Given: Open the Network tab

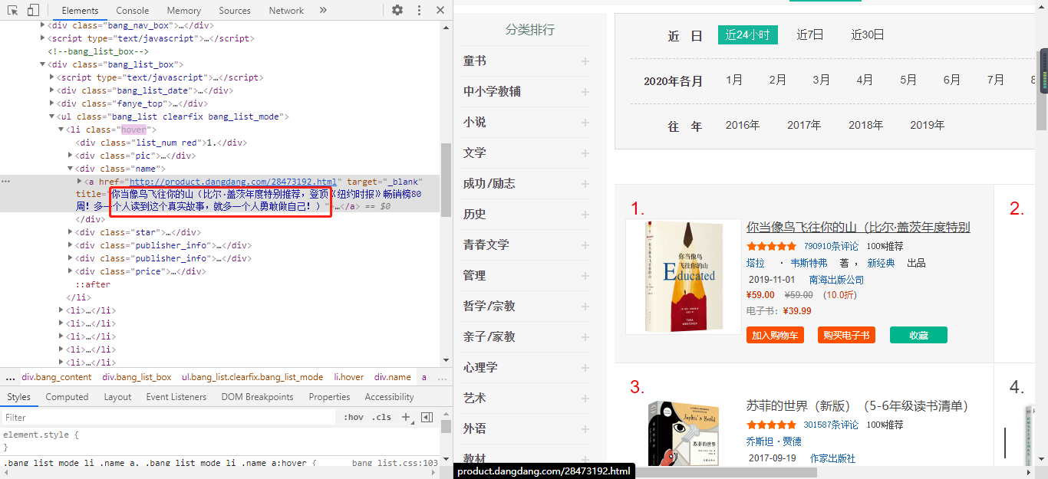Looking at the screenshot, I should click(x=286, y=11).
